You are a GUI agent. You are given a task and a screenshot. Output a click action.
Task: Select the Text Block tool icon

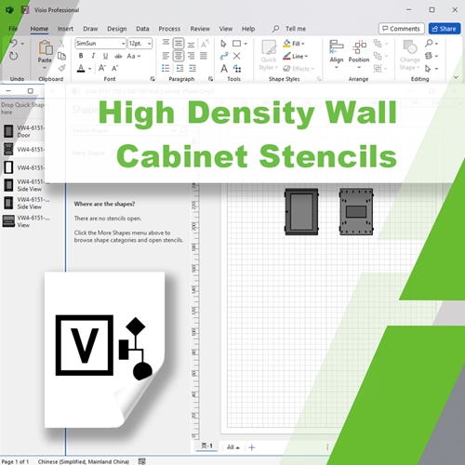[237, 69]
